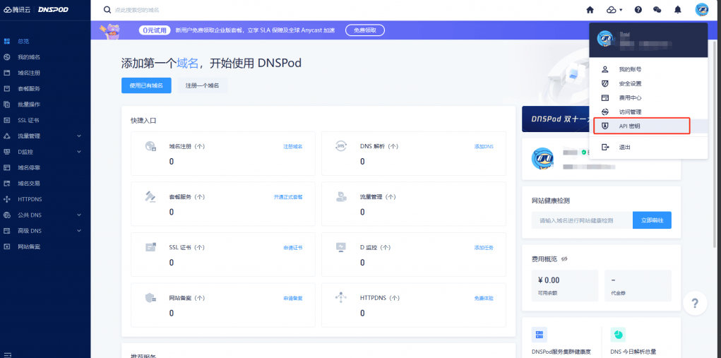Open the cloud products dropdown in header
The image size is (721, 358).
tap(614, 10)
